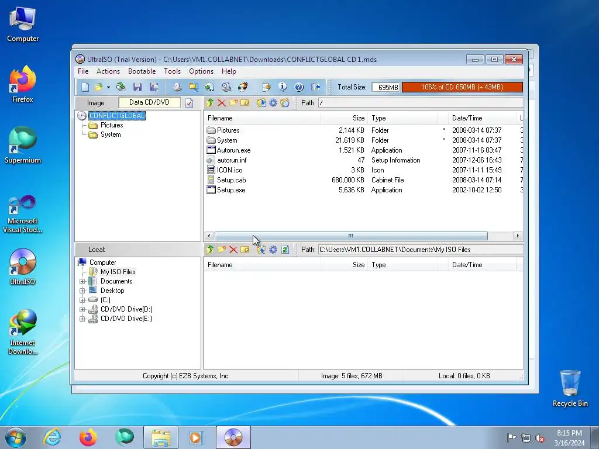Open the About info bubble icon
The width and height of the screenshot is (599, 449).
pos(283,87)
